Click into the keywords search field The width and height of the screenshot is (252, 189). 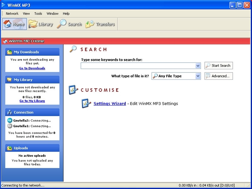pos(138,66)
